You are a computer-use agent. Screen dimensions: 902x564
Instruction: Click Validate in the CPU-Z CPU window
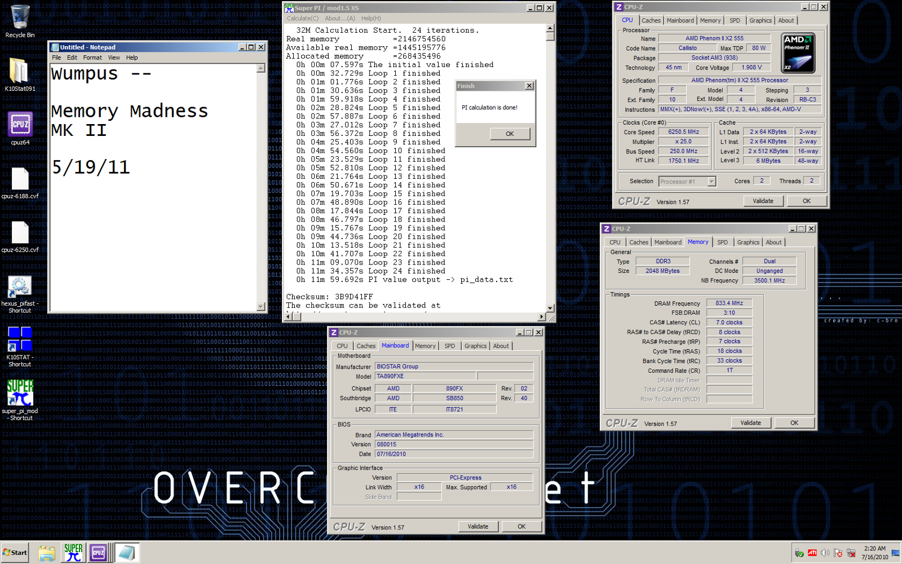[x=763, y=201]
